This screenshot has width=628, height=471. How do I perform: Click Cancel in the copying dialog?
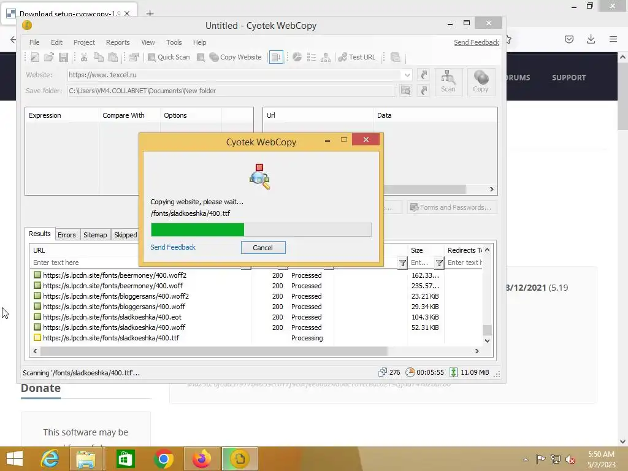click(x=262, y=248)
